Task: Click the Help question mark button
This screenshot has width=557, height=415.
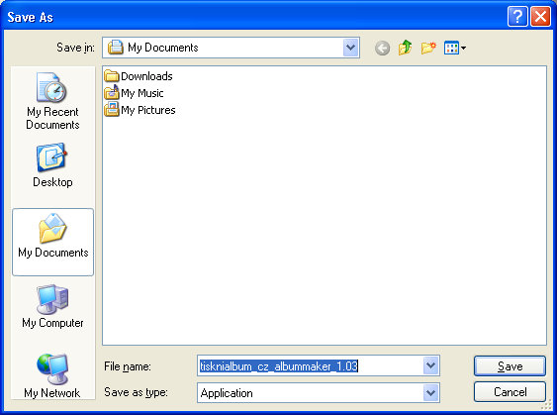Action: [517, 17]
